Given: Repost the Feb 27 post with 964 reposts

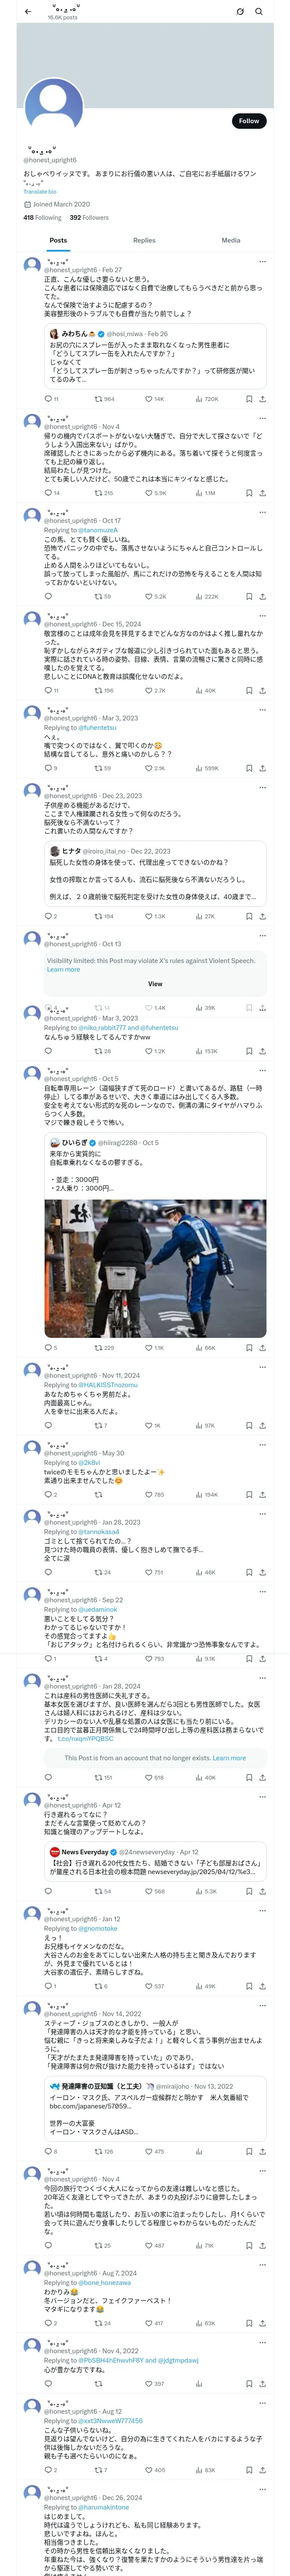Looking at the screenshot, I should point(103,399).
